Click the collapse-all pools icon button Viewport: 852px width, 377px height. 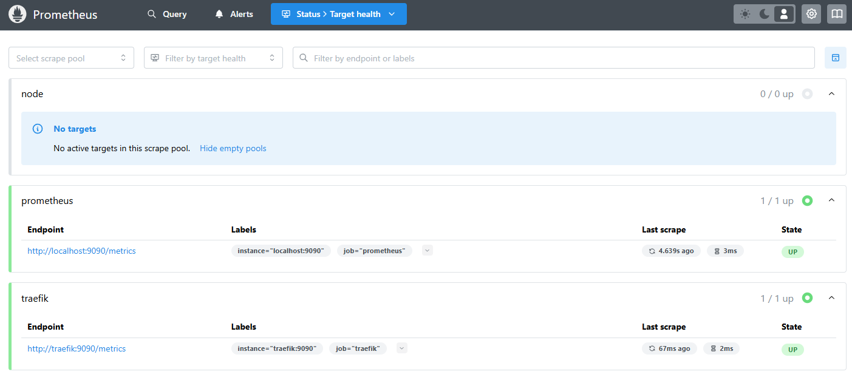(x=836, y=58)
